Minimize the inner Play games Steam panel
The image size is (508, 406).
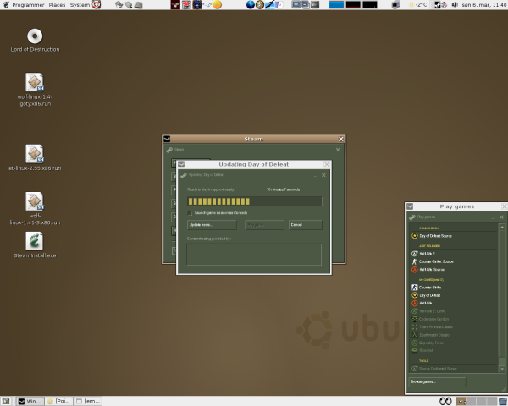click(493, 217)
